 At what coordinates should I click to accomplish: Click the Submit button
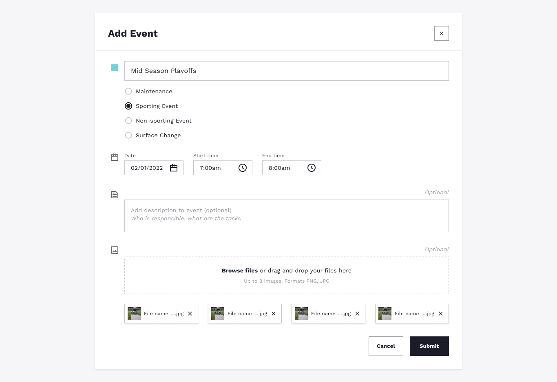pos(429,346)
